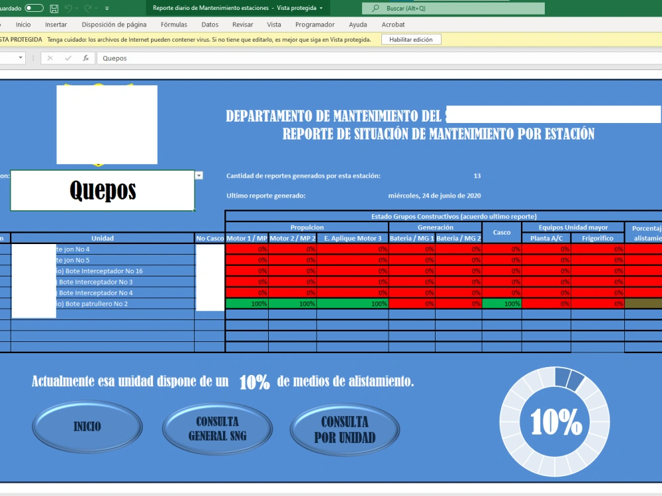Screen dimensions: 662x496
Task: Select Bote Interceptador No 3 row
Action: tap(103, 282)
